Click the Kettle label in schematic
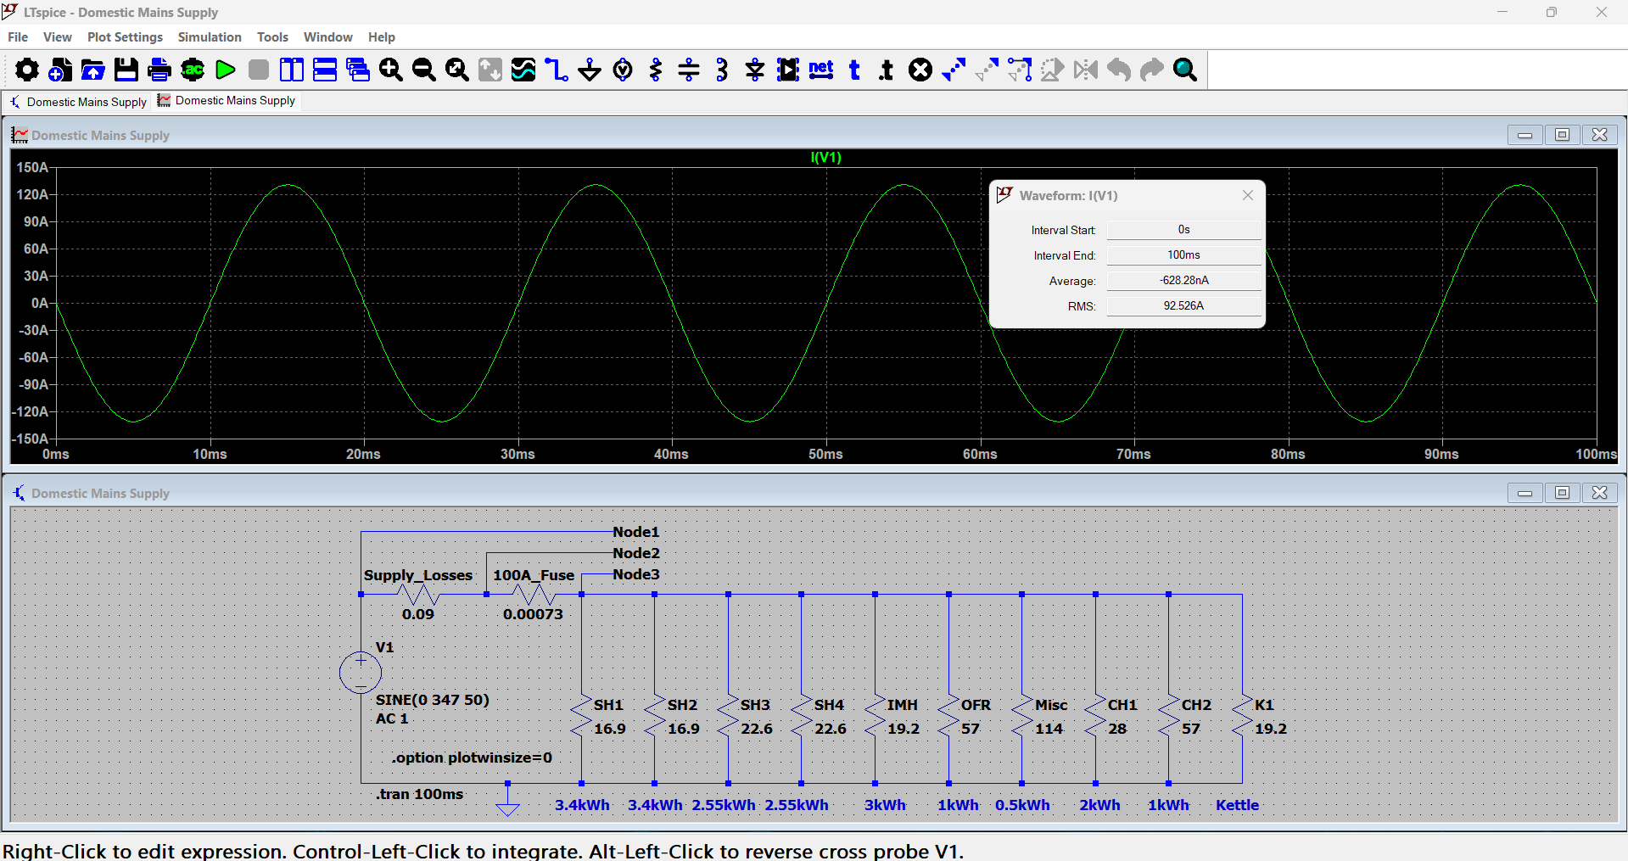 click(1237, 805)
